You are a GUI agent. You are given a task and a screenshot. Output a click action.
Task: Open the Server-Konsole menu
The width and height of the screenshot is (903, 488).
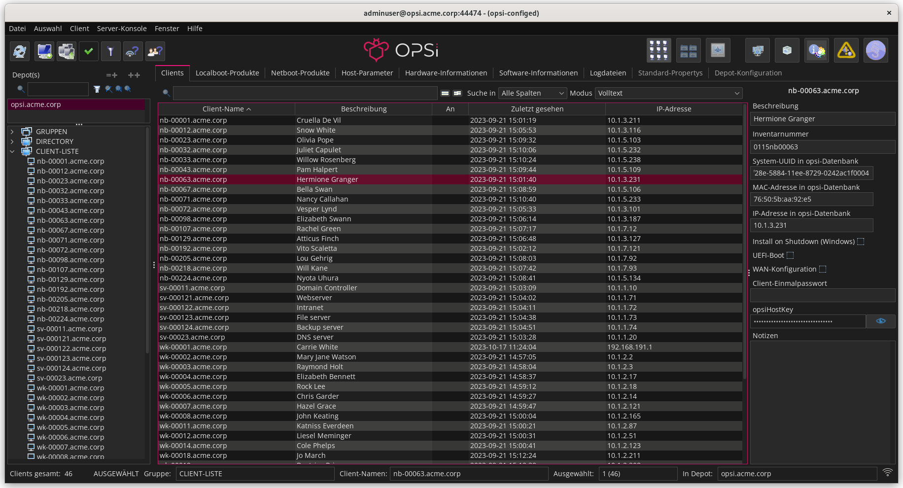point(122,29)
